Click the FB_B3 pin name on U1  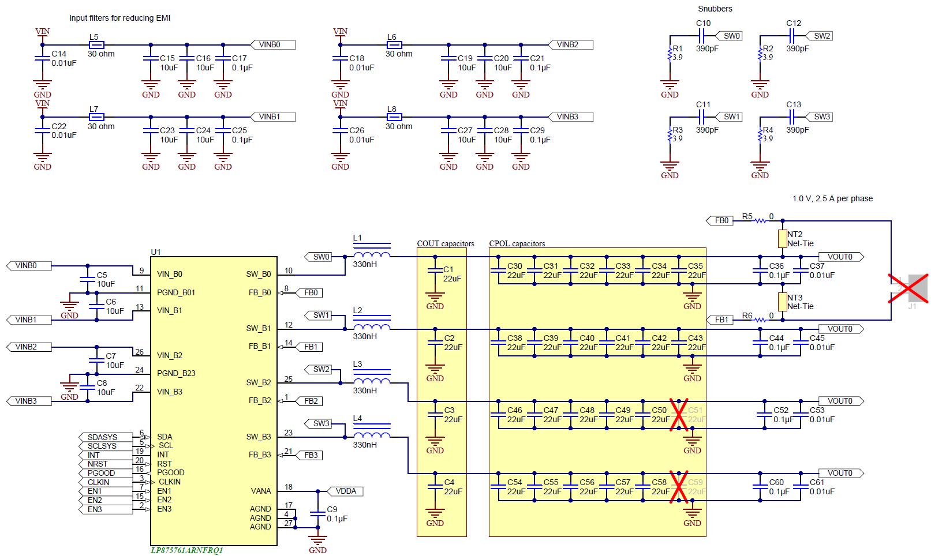coord(260,454)
